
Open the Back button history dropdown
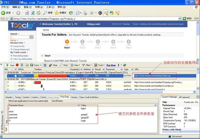click(x=13, y=13)
